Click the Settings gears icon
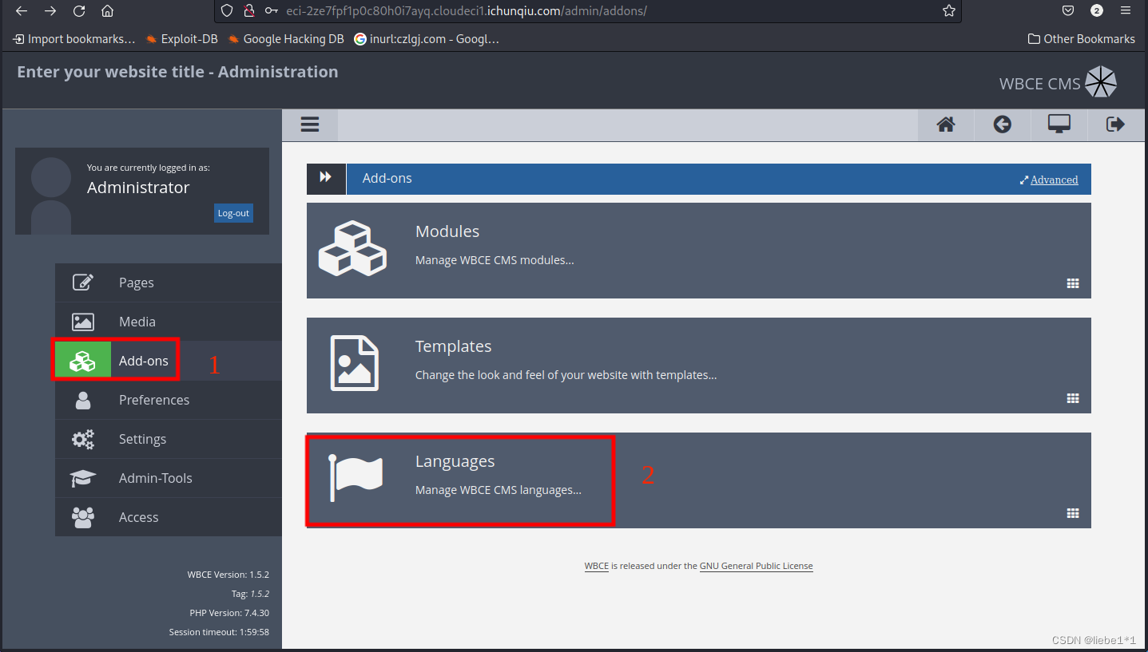The width and height of the screenshot is (1148, 652). pos(83,439)
